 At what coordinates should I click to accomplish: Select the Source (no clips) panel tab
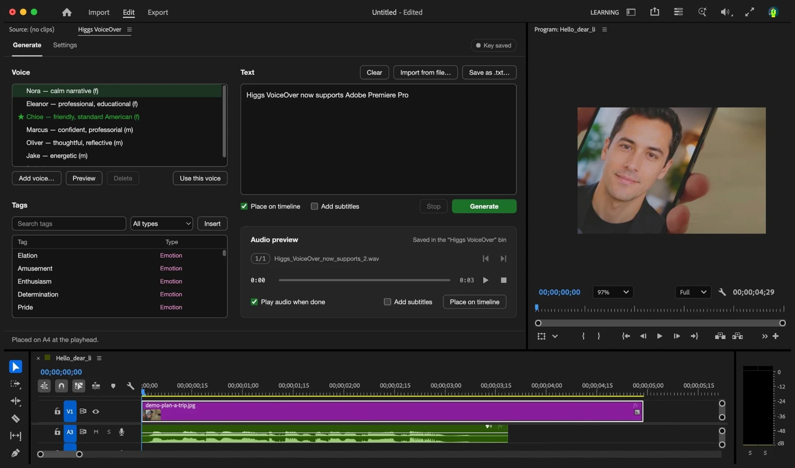click(32, 30)
